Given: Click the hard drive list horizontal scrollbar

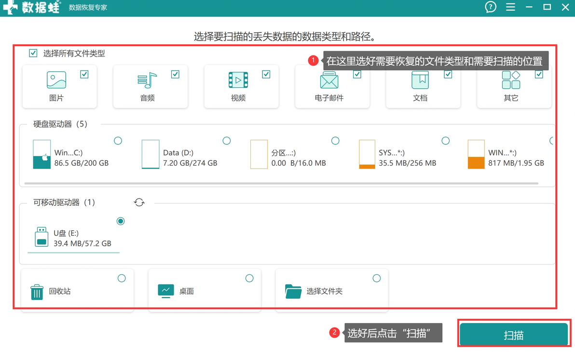Looking at the screenshot, I should (x=281, y=183).
